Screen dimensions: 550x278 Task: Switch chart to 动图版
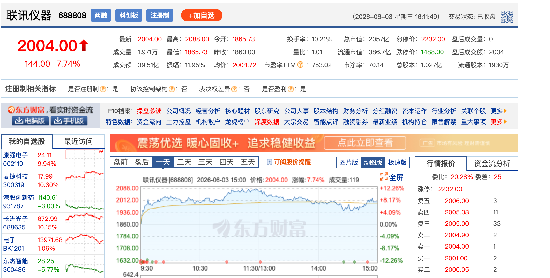373,163
